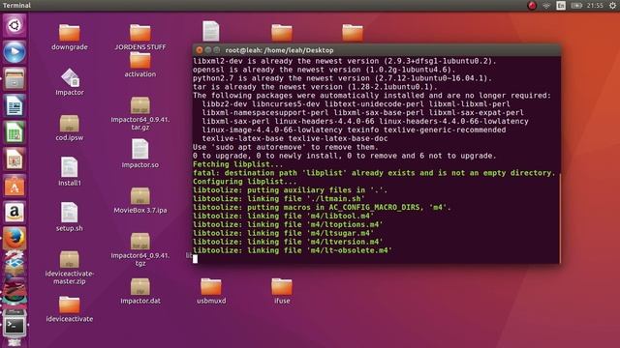Click the terminal title bar text
This screenshot has height=348, width=620.
click(x=279, y=50)
